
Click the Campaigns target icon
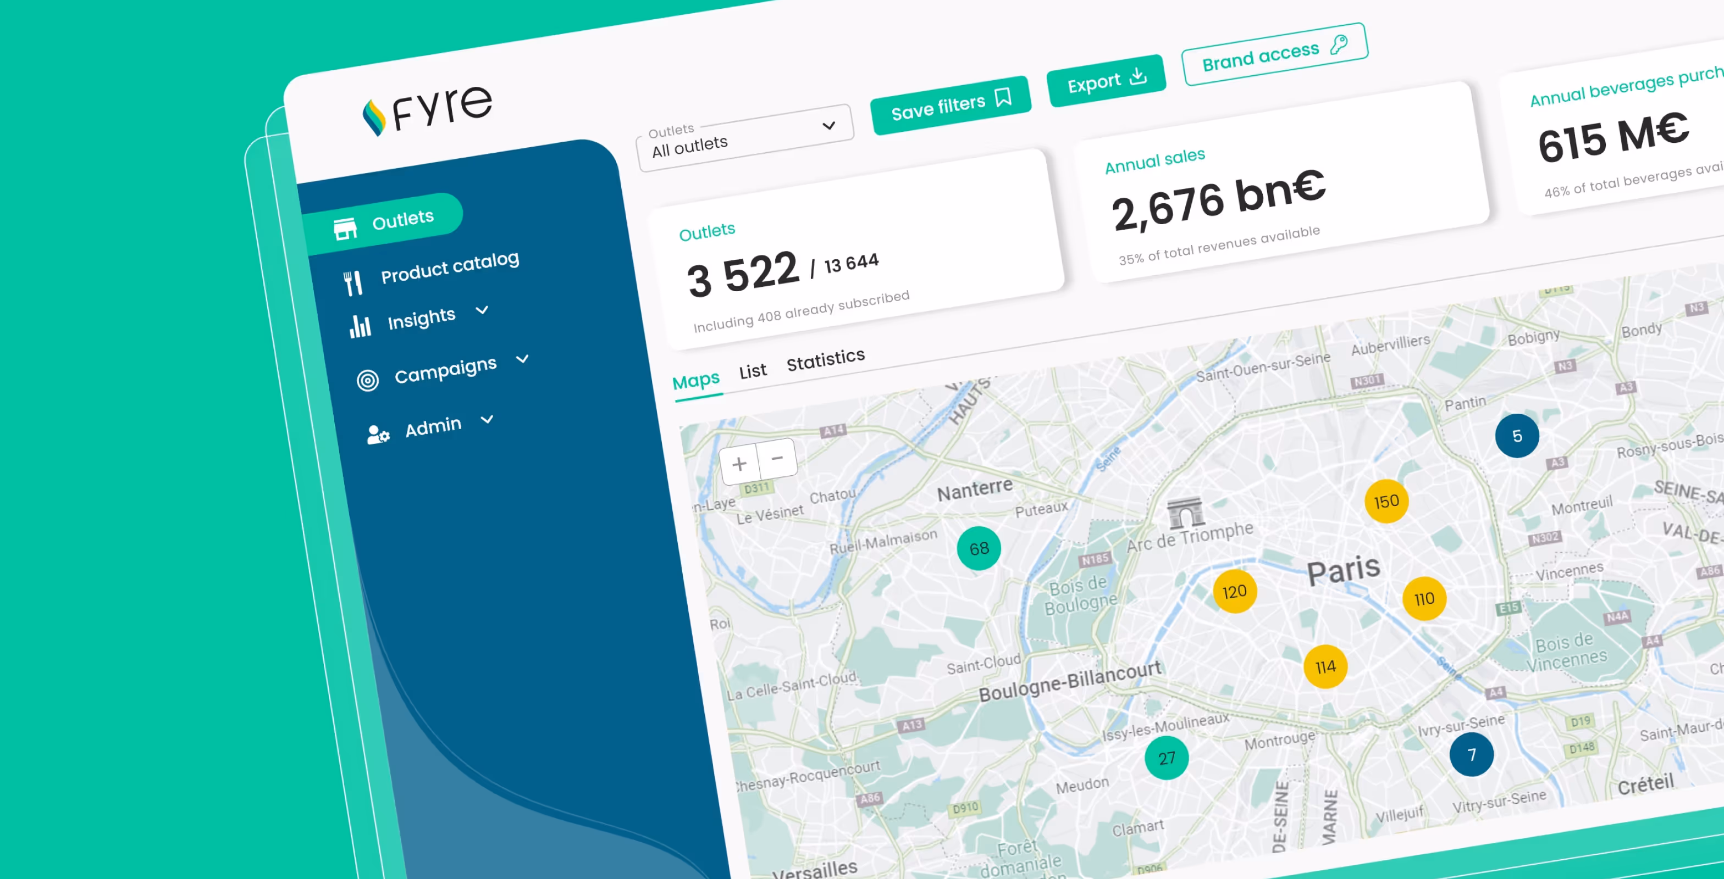point(367,380)
